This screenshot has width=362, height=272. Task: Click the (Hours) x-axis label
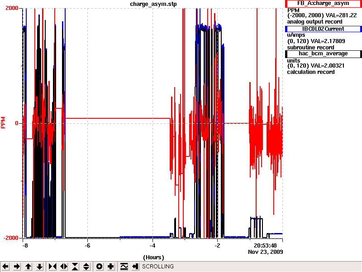153,257
